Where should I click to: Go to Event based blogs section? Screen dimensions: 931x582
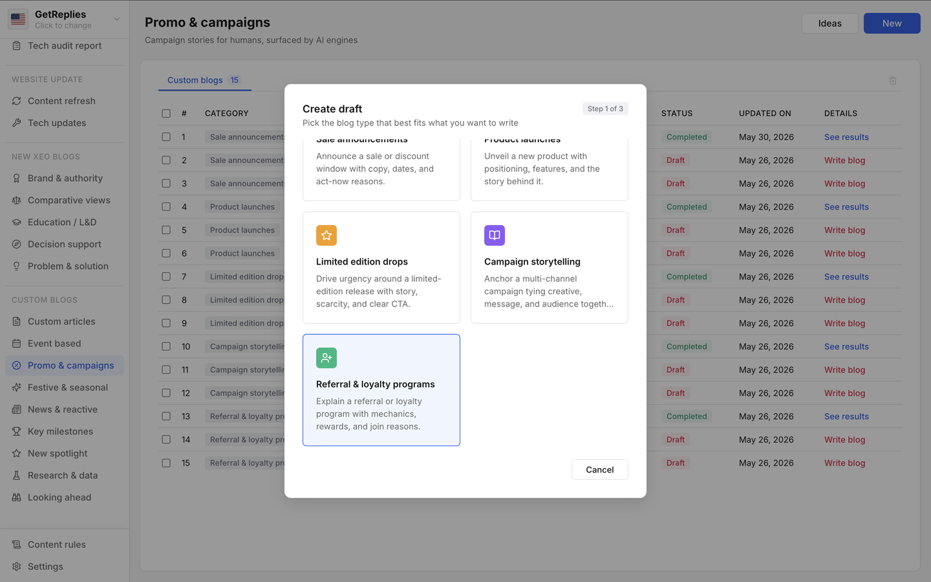click(65, 343)
